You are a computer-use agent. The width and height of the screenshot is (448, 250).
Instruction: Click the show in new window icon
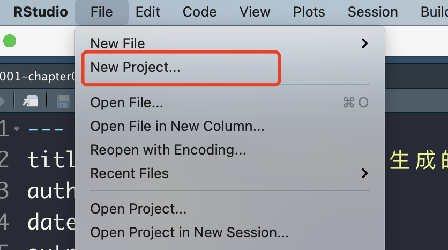[31, 100]
